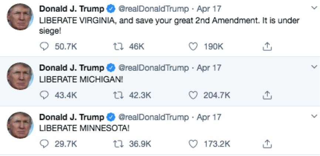The width and height of the screenshot is (320, 156).
Task: Share the LIBERATE MICHIGAN tweet
Action: click(x=267, y=95)
